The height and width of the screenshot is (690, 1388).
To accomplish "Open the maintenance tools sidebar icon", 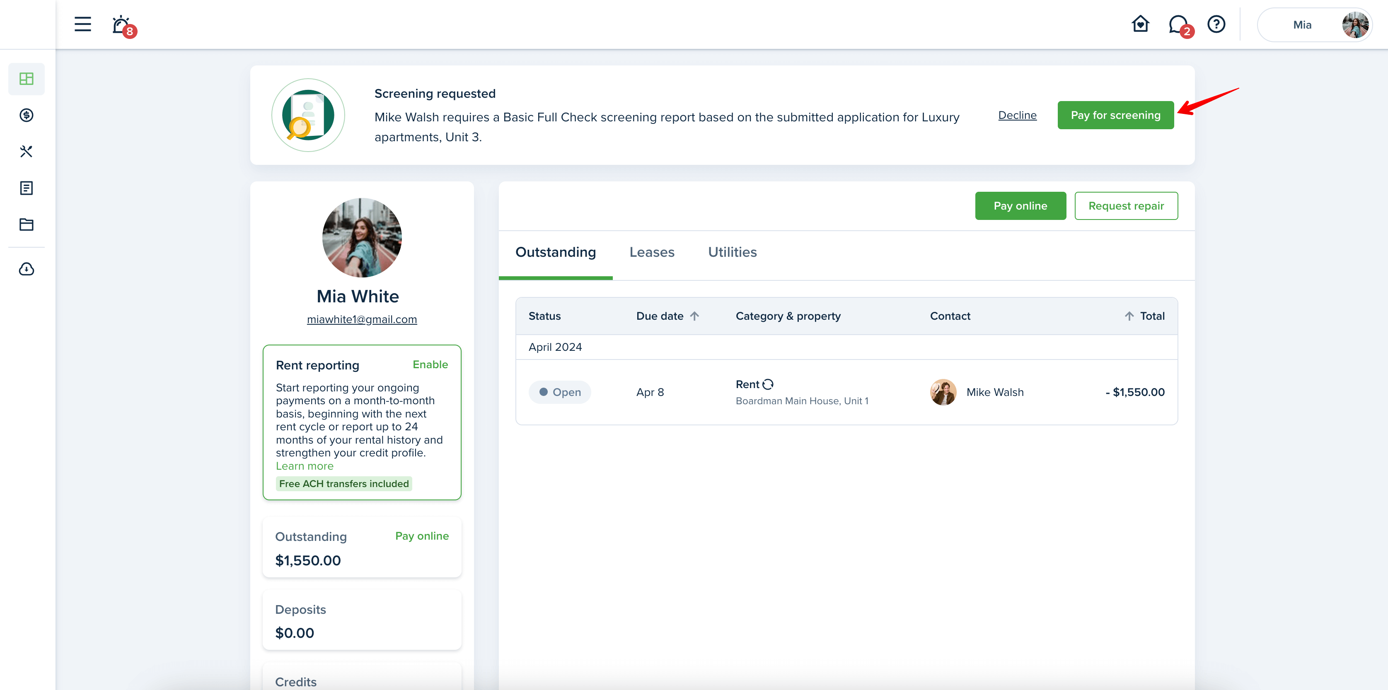I will point(27,151).
